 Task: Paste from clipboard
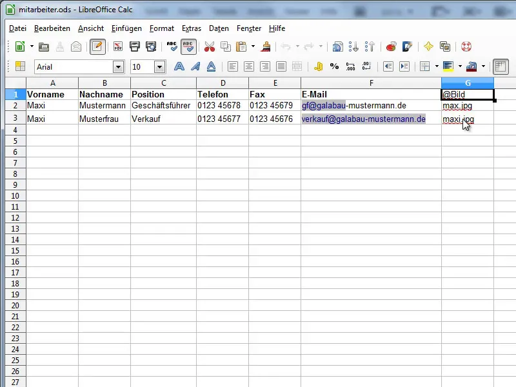point(242,46)
